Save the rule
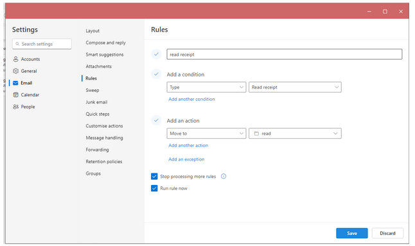The width and height of the screenshot is (415, 246). (352, 233)
